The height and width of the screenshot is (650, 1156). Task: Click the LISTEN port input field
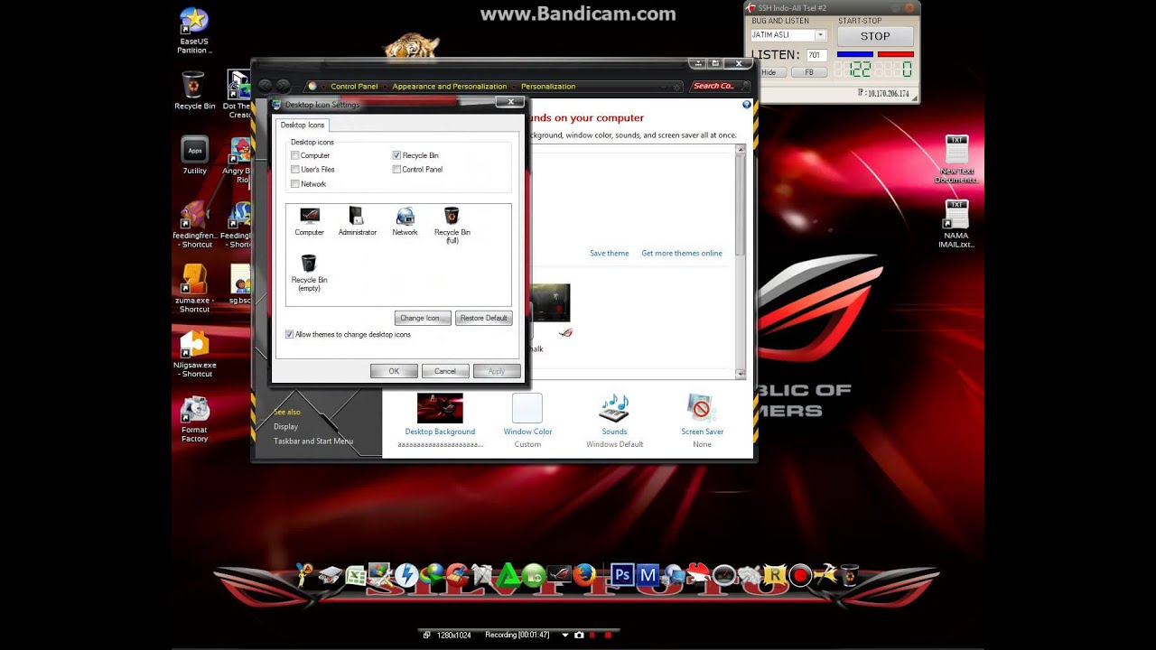(815, 55)
